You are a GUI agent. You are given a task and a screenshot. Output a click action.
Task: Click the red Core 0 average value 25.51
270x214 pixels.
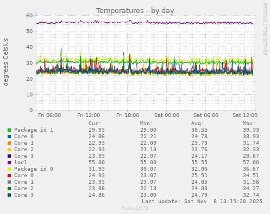tap(199, 176)
